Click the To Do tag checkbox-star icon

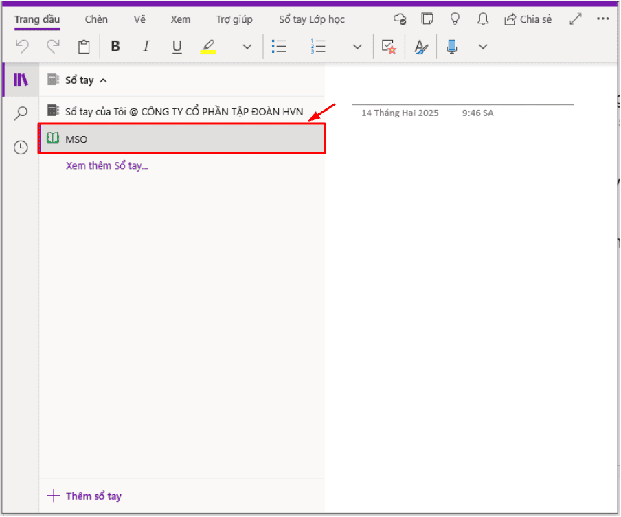pyautogui.click(x=389, y=47)
